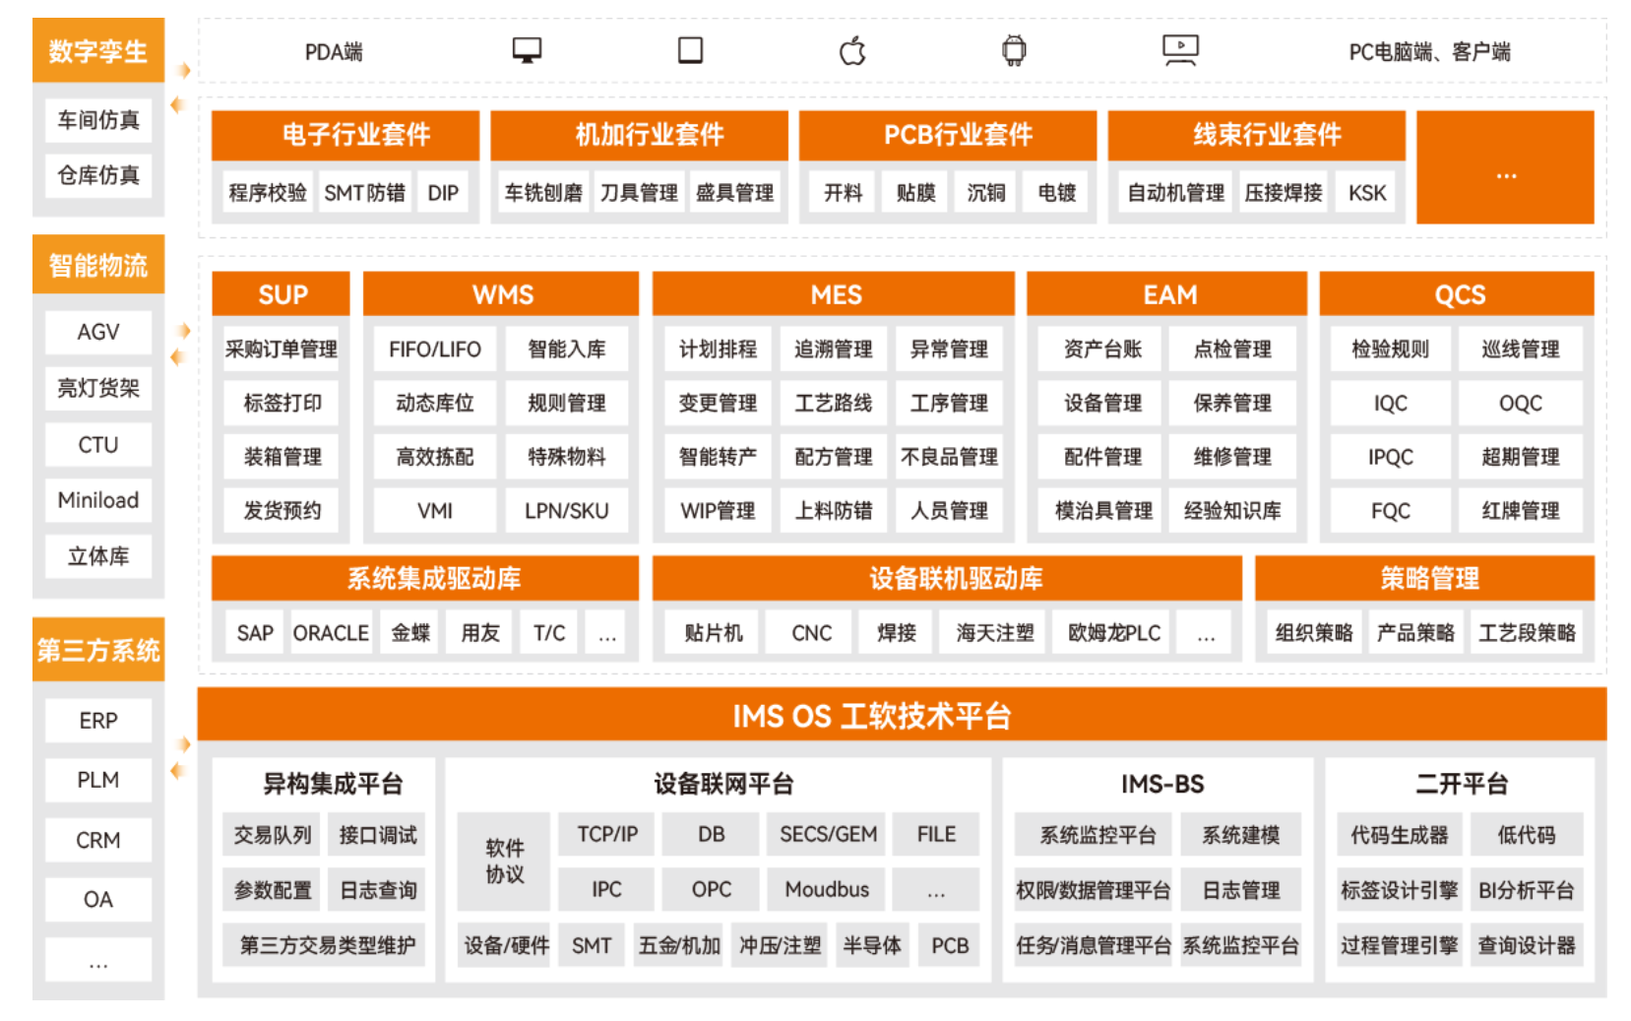The width and height of the screenshot is (1631, 1021).
Task: Click the desktop monitor icon
Action: [527, 50]
